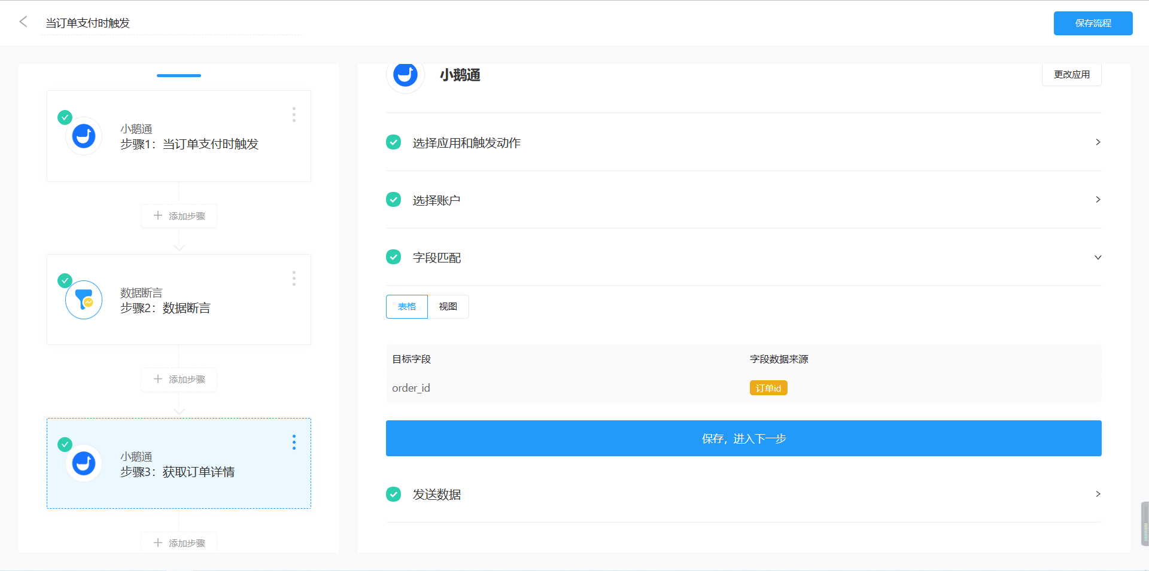This screenshot has height=571, width=1149.
Task: Click the data assertion filter icon in step 2
Action: (x=84, y=300)
